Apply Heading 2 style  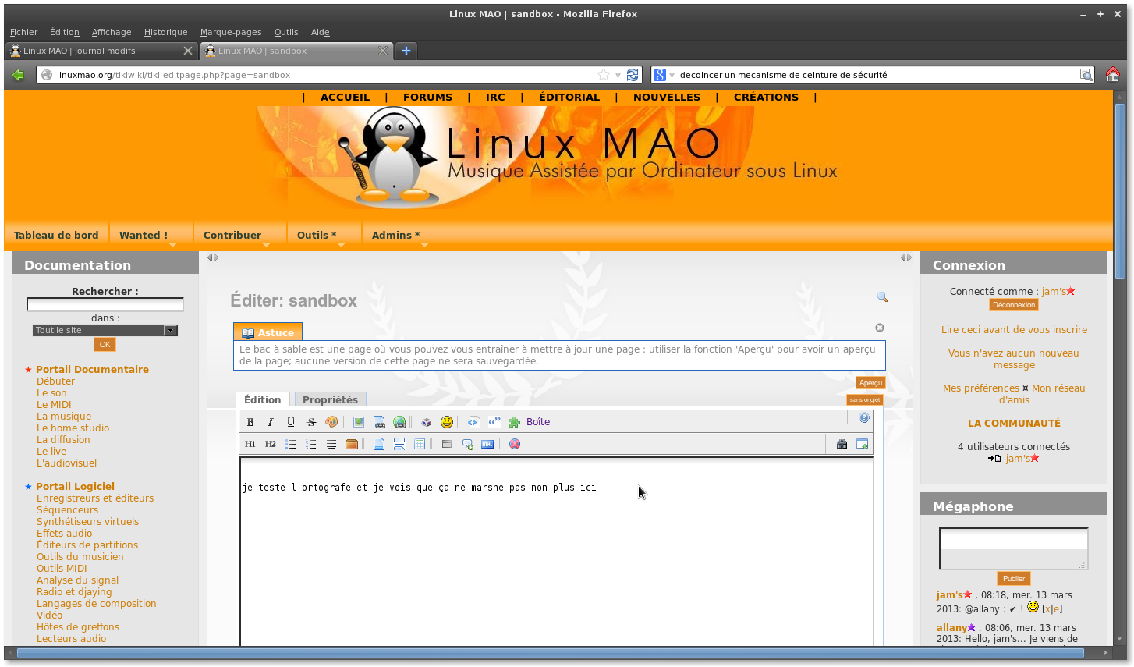(x=270, y=444)
